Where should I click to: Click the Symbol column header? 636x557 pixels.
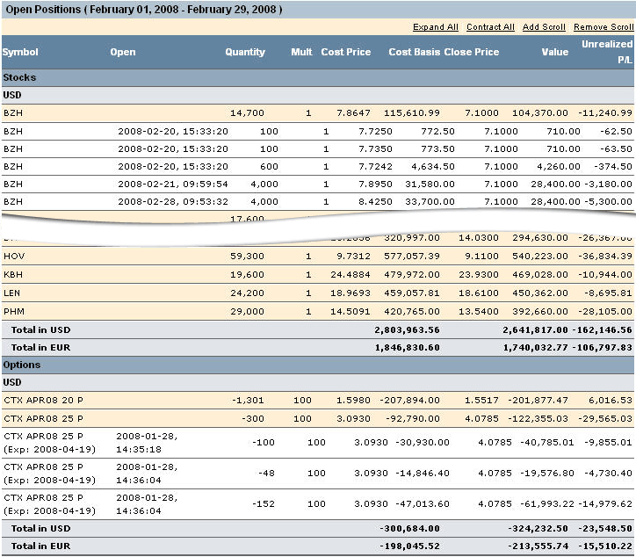click(20, 52)
